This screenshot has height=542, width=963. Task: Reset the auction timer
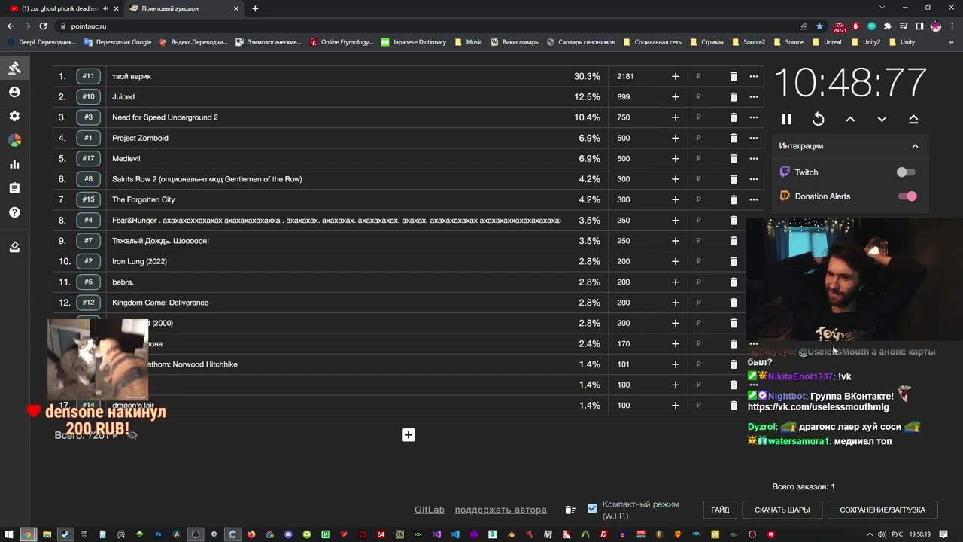(x=819, y=119)
